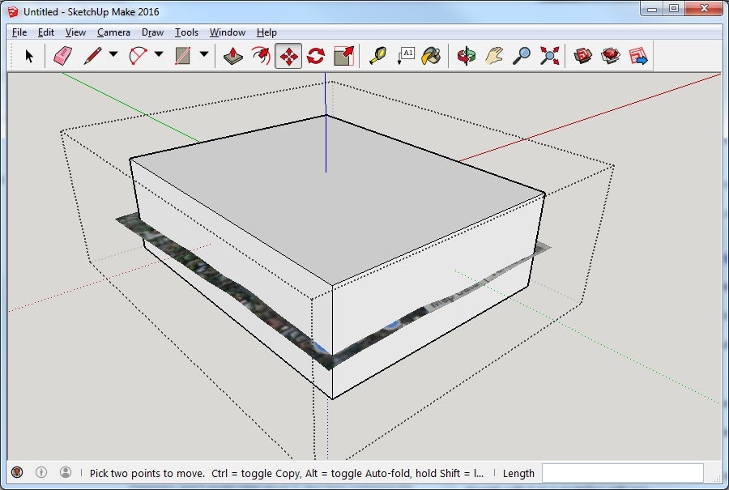The height and width of the screenshot is (490, 729).
Task: Click the credits info status icon
Action: click(x=41, y=472)
